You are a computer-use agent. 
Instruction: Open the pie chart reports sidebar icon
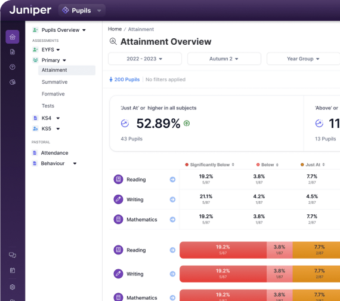(x=13, y=82)
